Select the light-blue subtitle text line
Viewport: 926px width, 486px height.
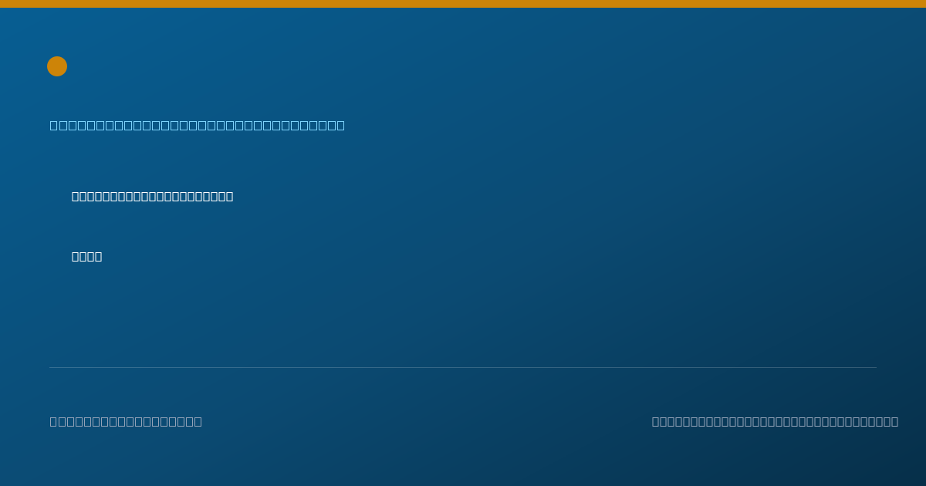click(198, 125)
